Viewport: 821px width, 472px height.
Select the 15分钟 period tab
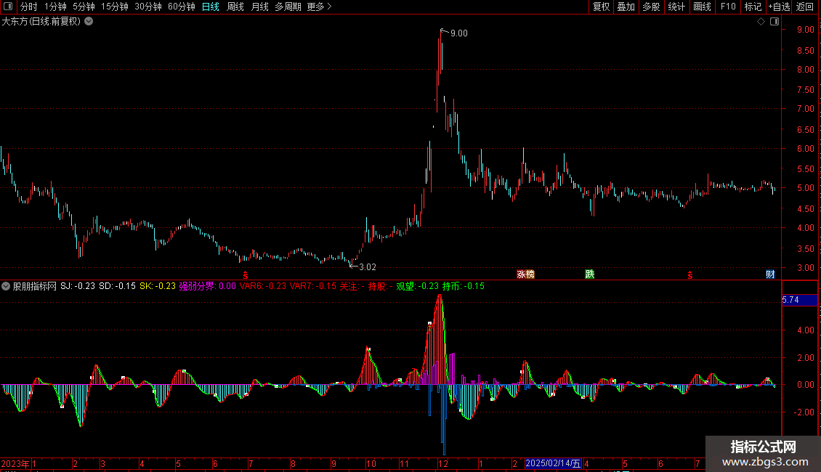(x=115, y=7)
